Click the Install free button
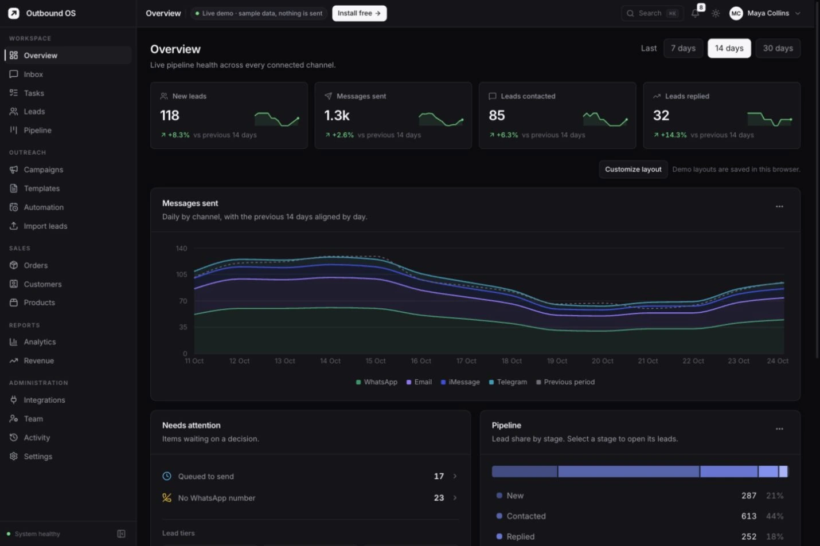 pos(359,13)
